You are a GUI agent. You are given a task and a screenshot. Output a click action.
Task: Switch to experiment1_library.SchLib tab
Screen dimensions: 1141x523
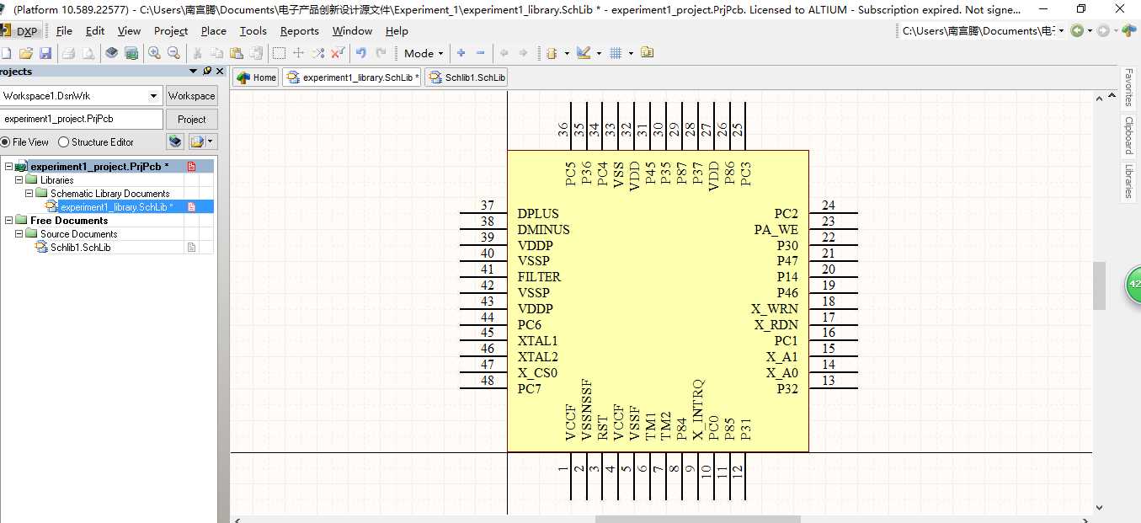click(x=352, y=77)
